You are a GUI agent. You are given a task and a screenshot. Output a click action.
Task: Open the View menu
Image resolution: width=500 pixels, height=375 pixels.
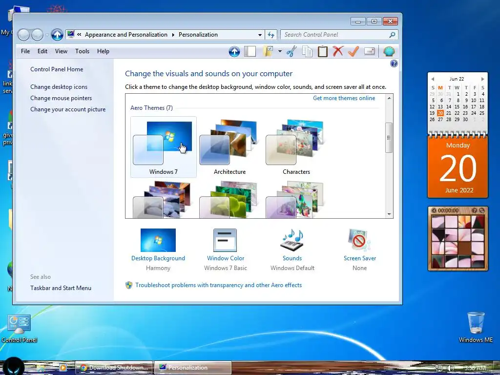coord(61,51)
